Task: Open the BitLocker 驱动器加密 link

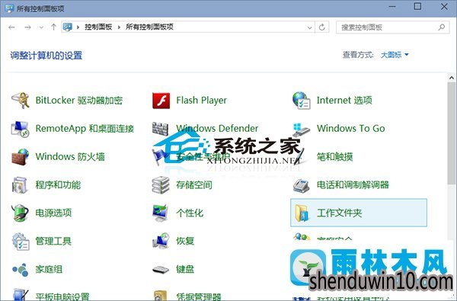Action: (x=78, y=101)
